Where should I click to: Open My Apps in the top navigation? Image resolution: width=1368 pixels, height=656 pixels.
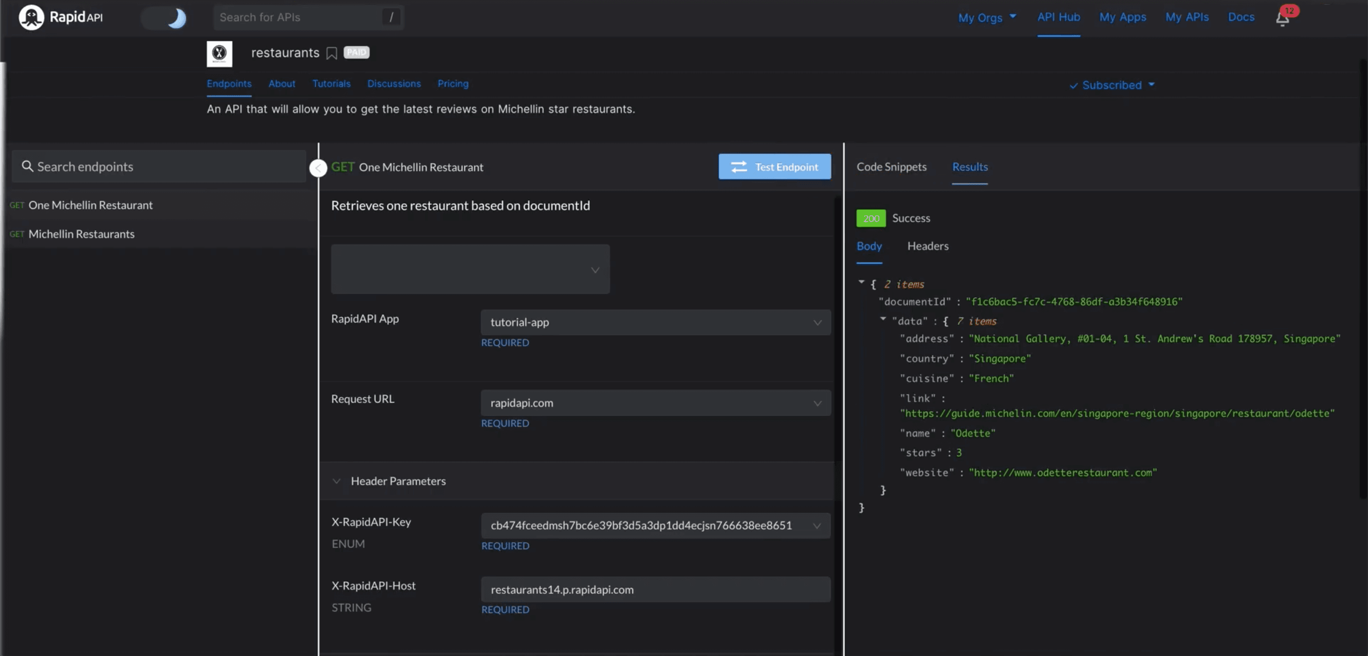[x=1122, y=17]
